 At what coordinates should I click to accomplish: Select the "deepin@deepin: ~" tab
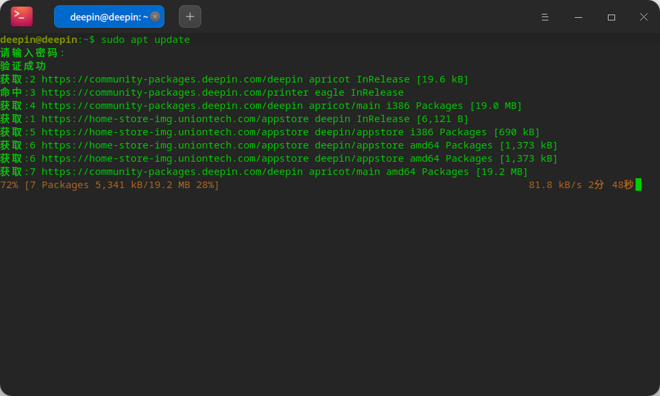point(106,16)
